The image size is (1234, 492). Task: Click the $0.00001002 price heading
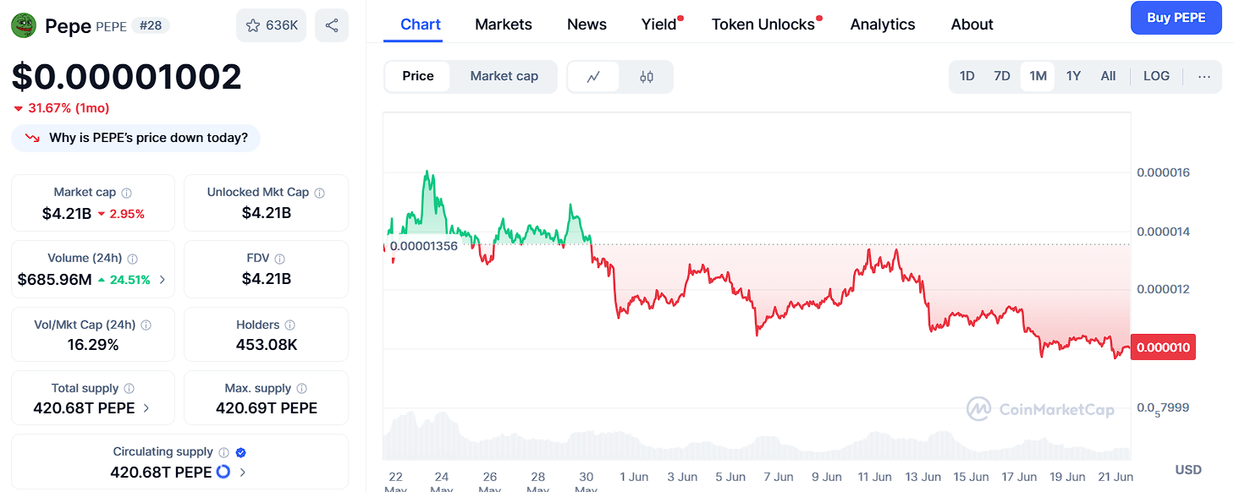click(x=127, y=77)
